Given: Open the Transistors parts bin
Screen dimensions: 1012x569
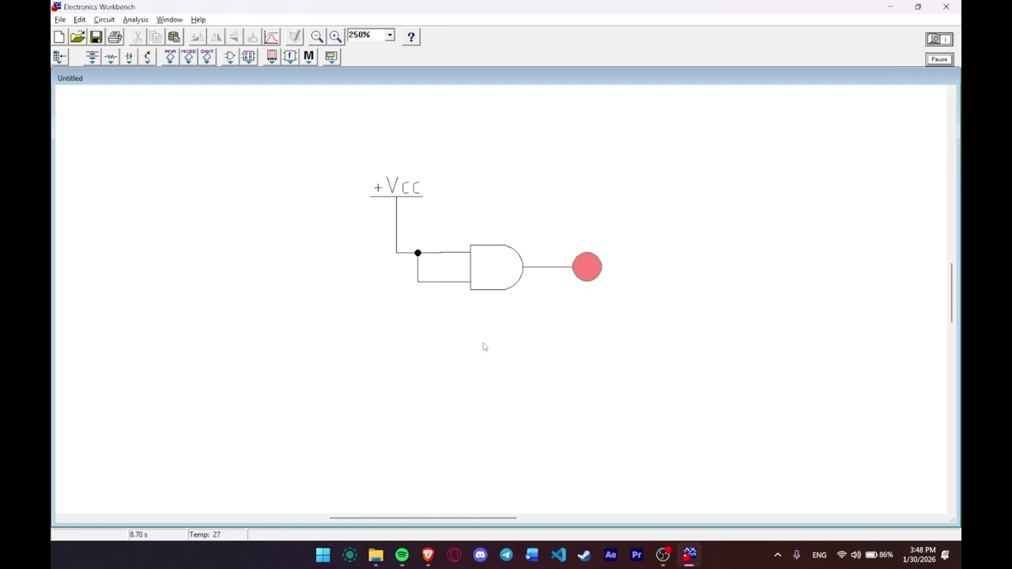Looking at the screenshot, I should 147,56.
